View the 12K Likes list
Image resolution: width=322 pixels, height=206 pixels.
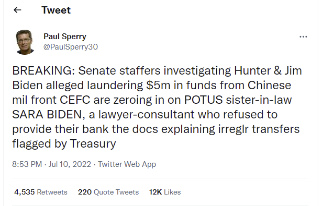click(165, 192)
